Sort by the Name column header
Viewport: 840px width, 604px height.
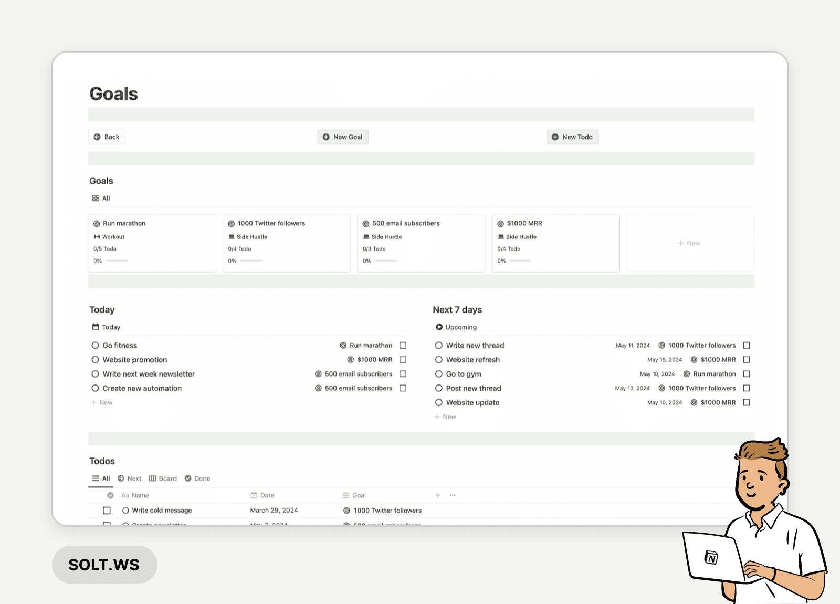click(x=135, y=495)
